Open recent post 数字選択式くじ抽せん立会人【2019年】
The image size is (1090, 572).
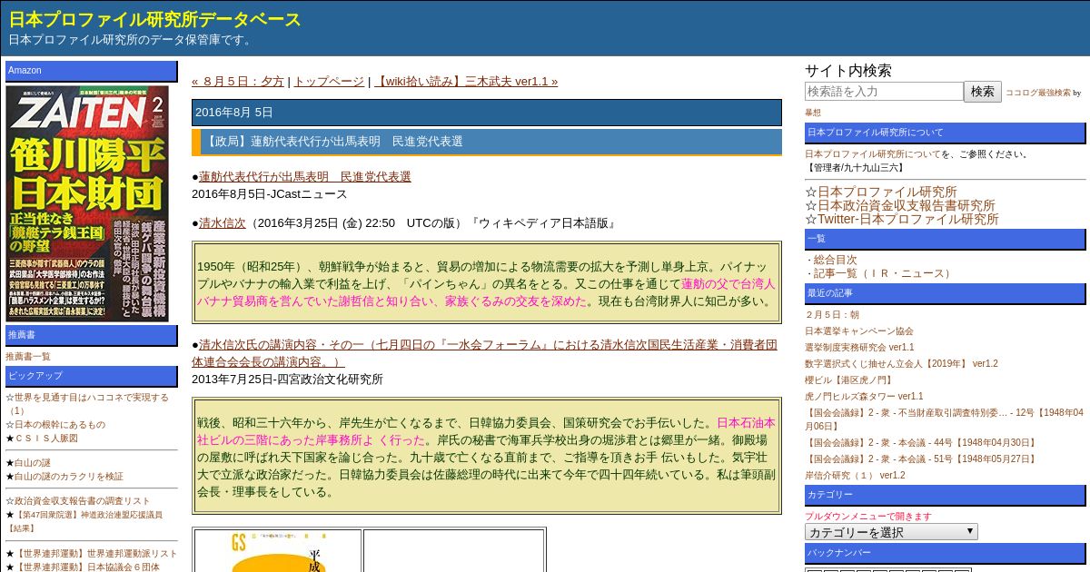click(x=901, y=364)
